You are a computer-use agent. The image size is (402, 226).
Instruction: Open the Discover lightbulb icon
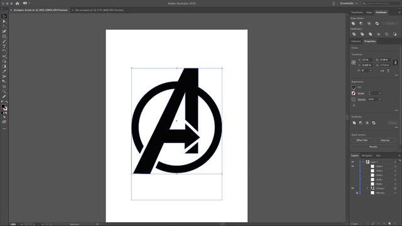pyautogui.click(x=334, y=4)
